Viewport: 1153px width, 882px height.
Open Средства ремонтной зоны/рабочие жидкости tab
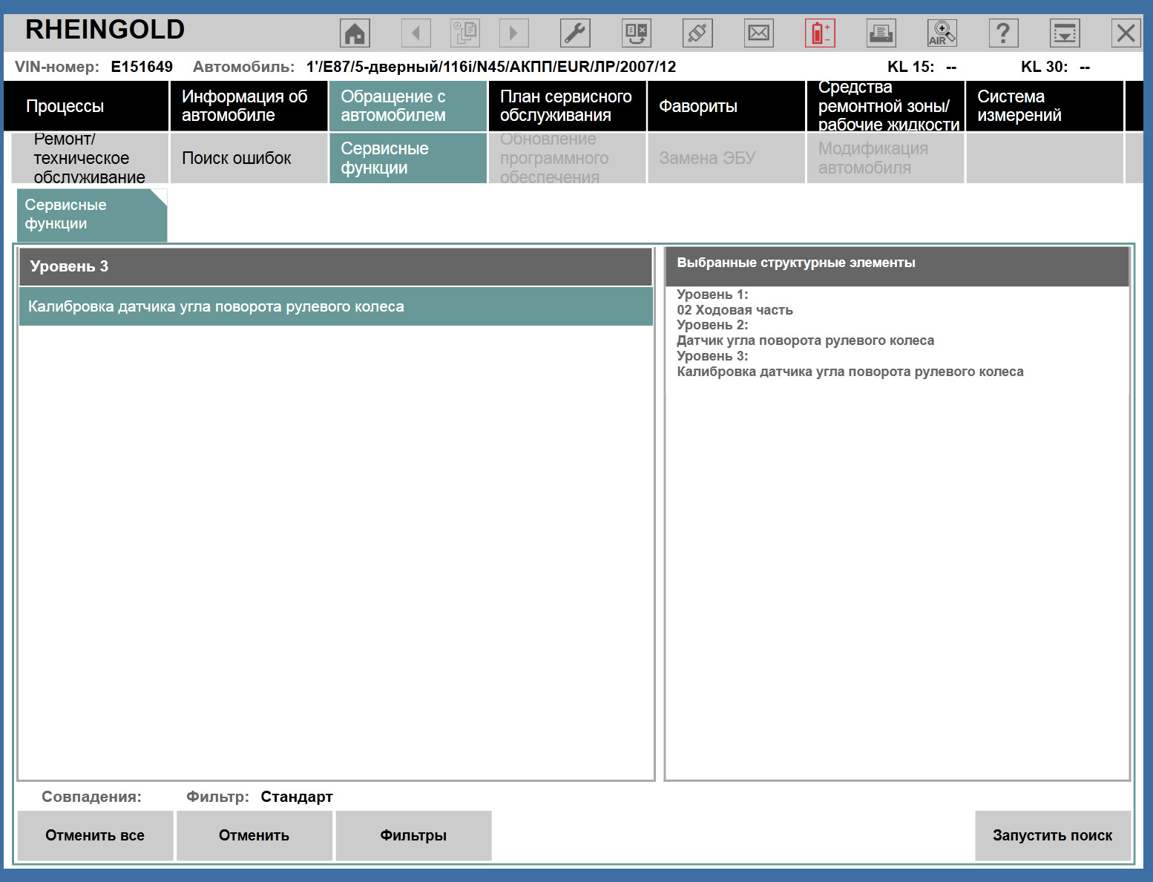[x=886, y=106]
